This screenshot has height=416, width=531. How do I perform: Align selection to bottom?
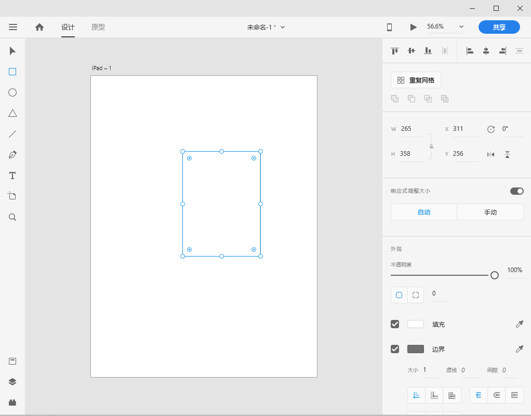[x=428, y=51]
